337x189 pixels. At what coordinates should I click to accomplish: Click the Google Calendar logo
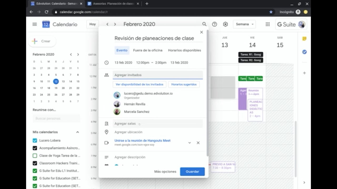46,24
